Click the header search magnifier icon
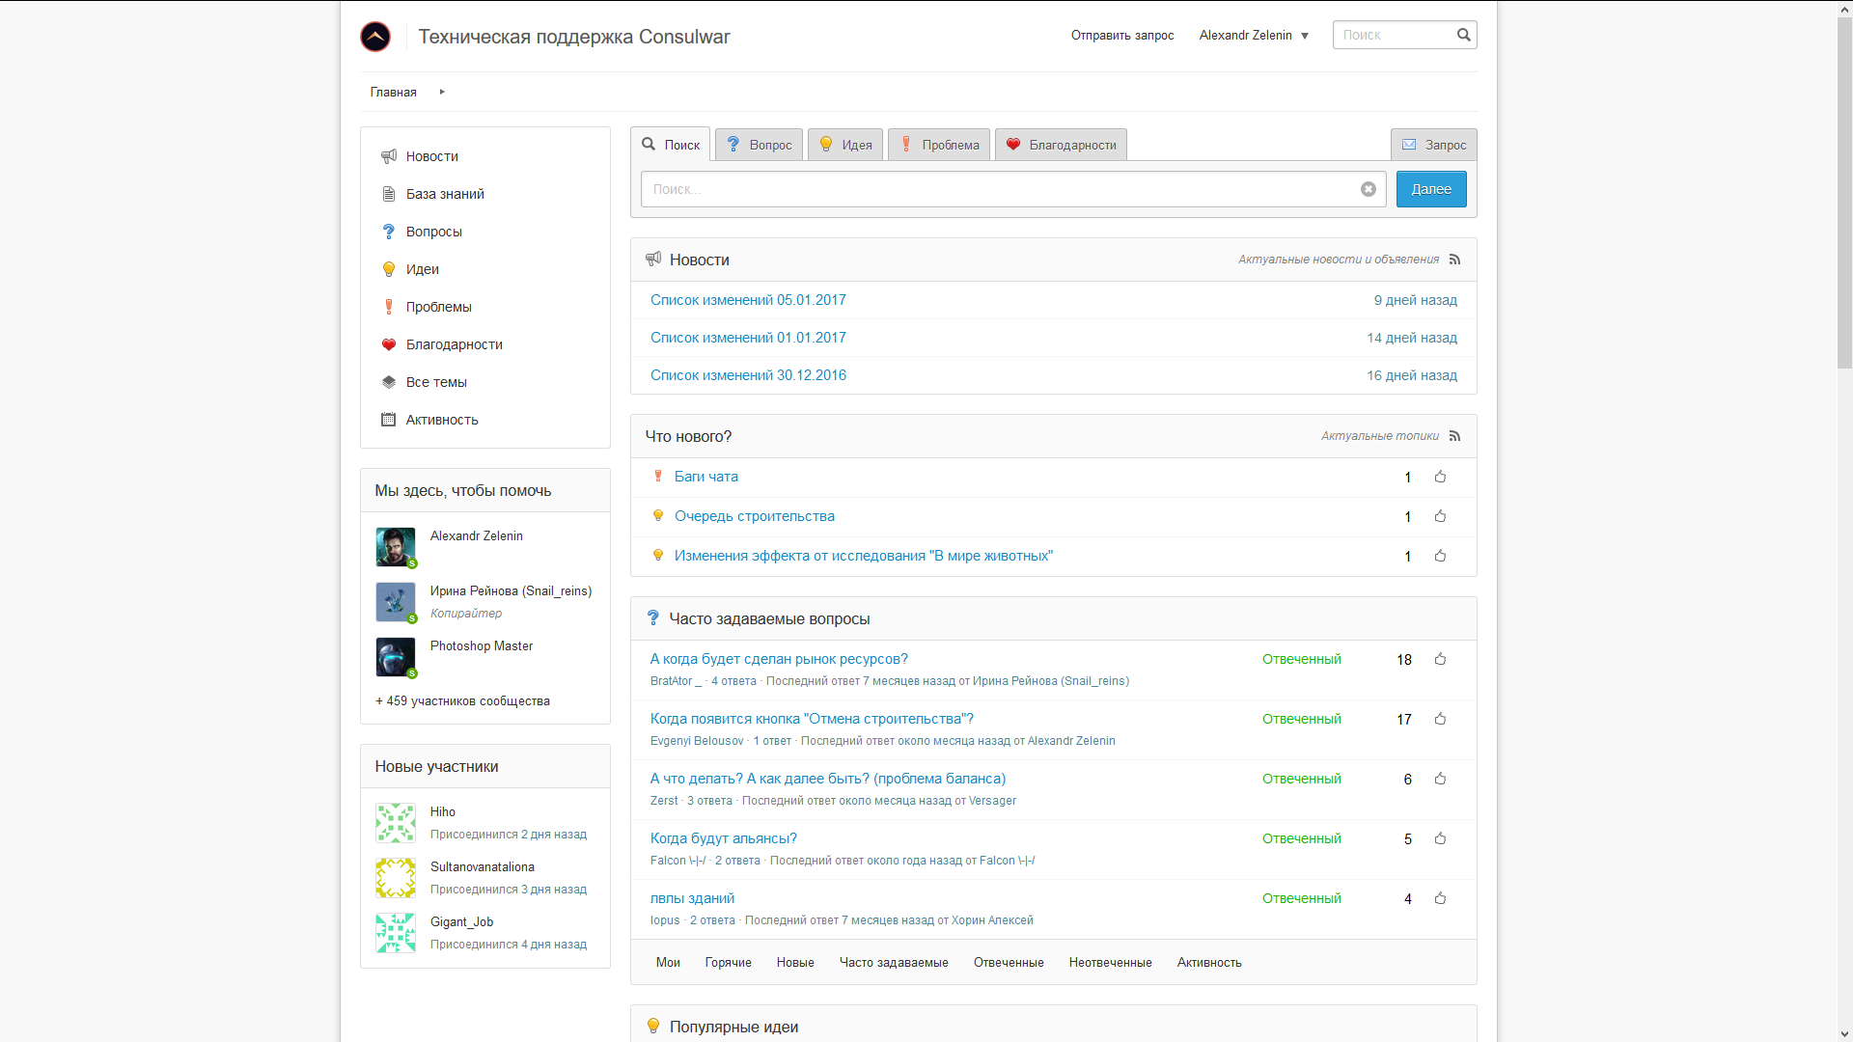This screenshot has height=1042, width=1853. (1463, 35)
